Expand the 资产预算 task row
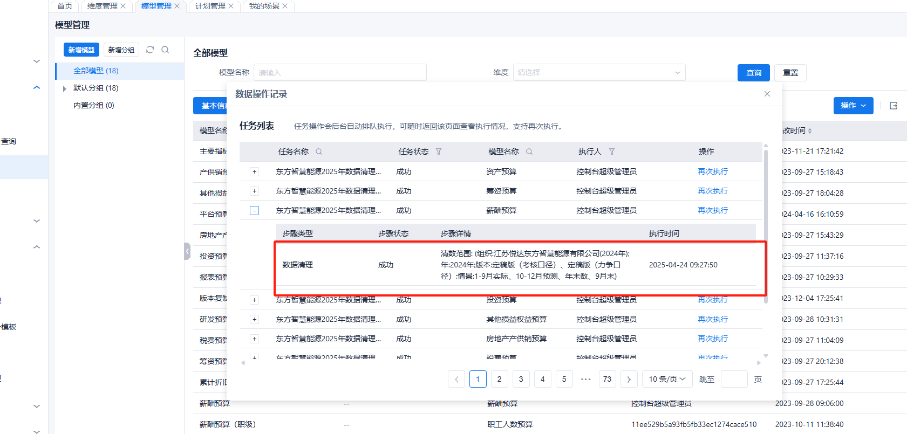907x434 pixels. coord(254,171)
